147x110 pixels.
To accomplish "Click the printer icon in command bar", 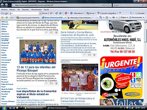I will [113, 17].
